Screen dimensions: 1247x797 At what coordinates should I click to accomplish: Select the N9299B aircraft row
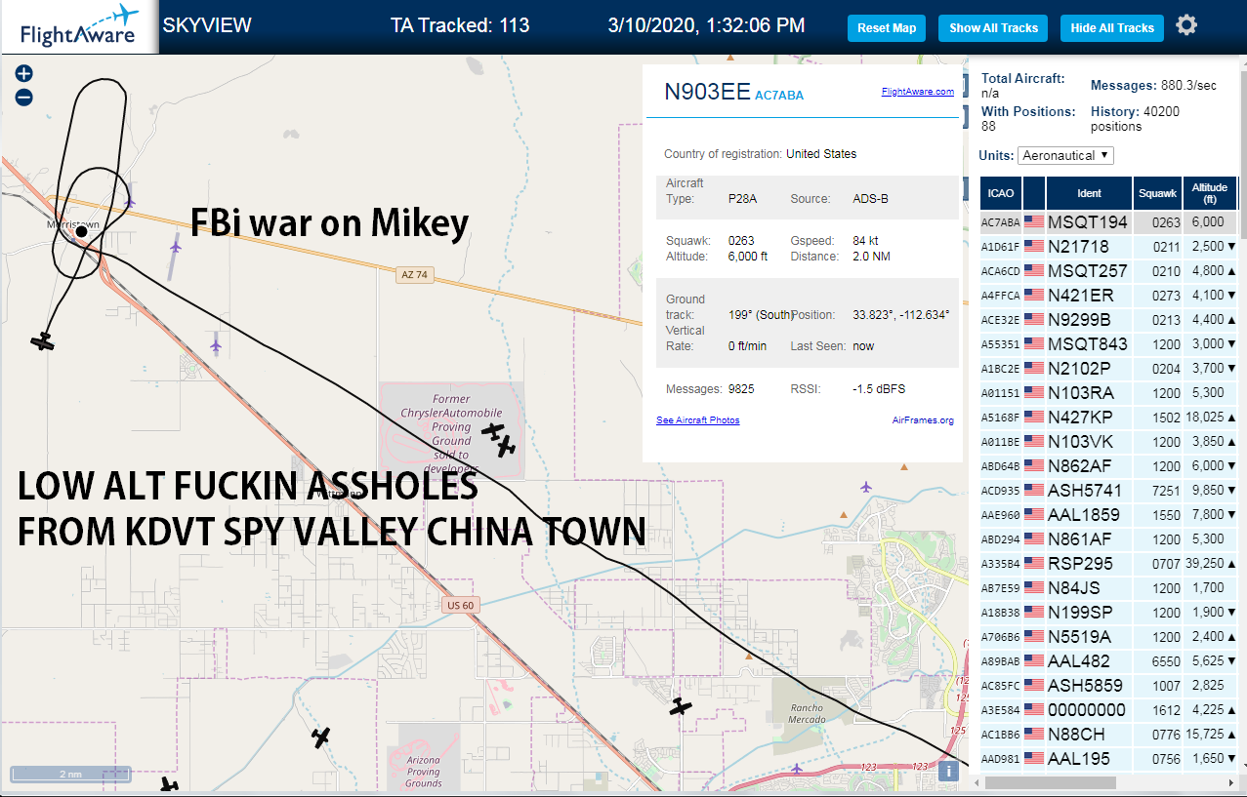point(1108,319)
